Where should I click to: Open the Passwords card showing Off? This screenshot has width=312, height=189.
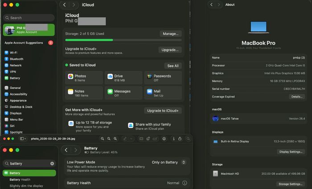(x=163, y=78)
